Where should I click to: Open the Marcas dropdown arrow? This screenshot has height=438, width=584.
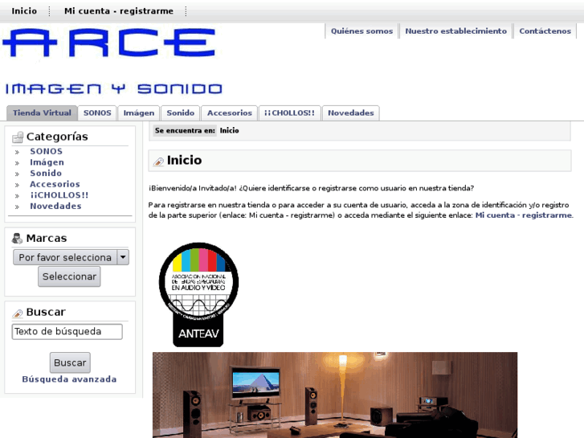pyautogui.click(x=123, y=257)
